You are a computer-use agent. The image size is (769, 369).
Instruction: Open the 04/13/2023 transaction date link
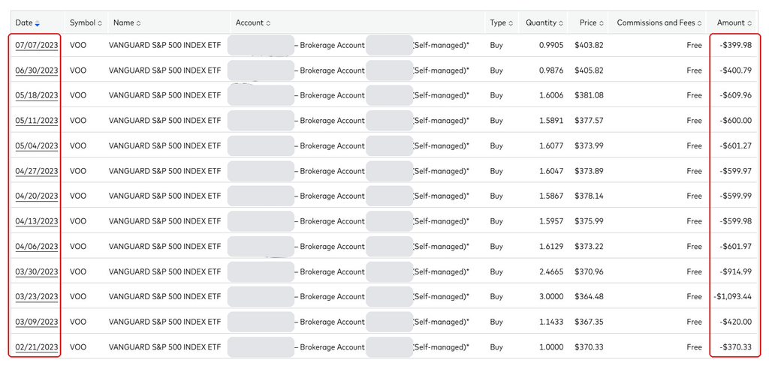pos(37,221)
